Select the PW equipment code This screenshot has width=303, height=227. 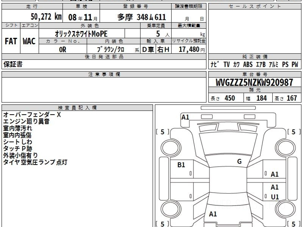(295, 65)
